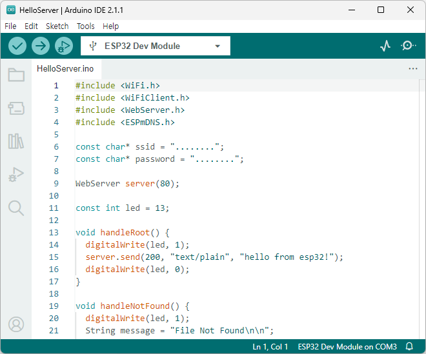Click the server.send(200, ...) line

(214, 257)
